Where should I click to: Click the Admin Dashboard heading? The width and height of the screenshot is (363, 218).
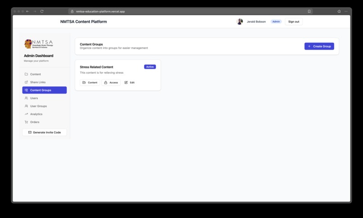(x=39, y=56)
